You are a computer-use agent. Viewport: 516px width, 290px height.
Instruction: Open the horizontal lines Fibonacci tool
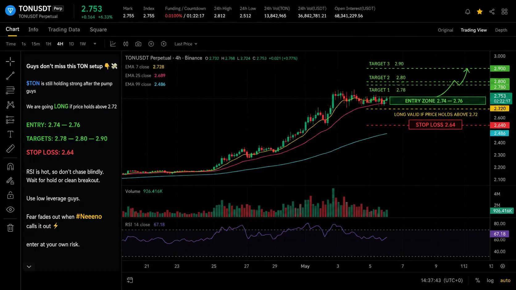click(x=10, y=90)
